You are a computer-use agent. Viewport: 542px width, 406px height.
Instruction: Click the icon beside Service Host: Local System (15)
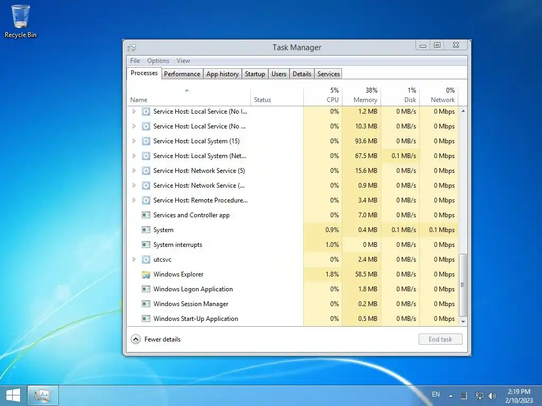point(146,141)
